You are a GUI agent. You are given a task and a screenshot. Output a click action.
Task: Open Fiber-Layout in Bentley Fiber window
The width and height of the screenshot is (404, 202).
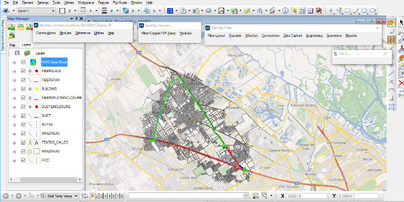[216, 35]
